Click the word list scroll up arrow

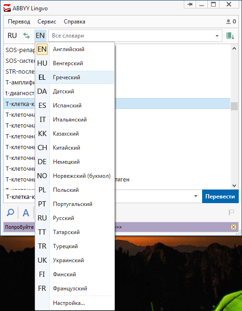point(234,48)
